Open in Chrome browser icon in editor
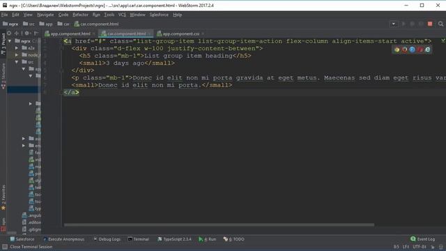This screenshot has height=251, width=446. click(397, 50)
